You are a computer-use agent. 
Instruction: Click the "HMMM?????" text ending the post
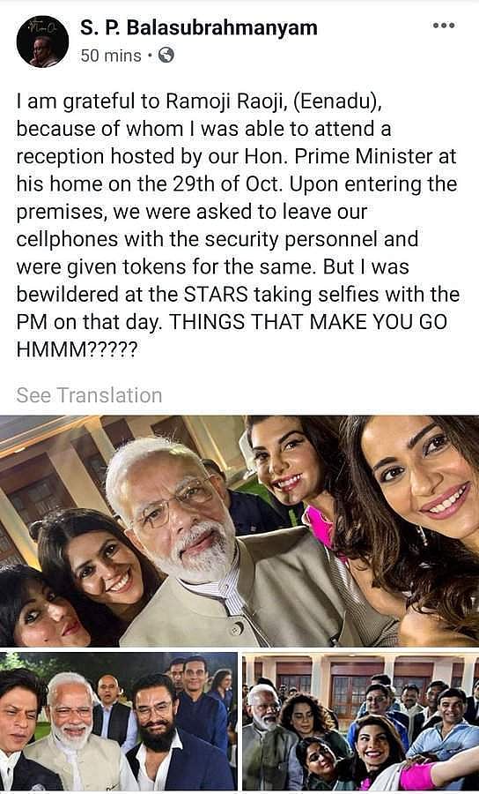coord(77,350)
